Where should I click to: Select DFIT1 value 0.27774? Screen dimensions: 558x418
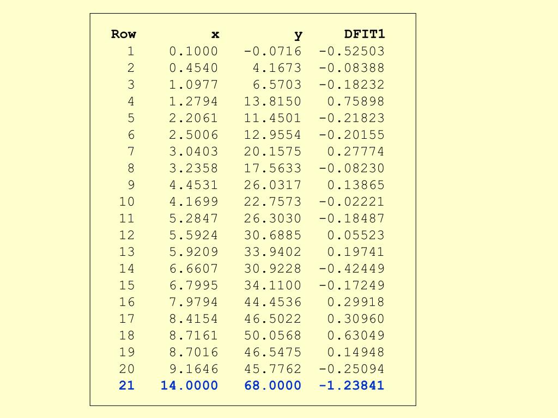[x=356, y=151]
